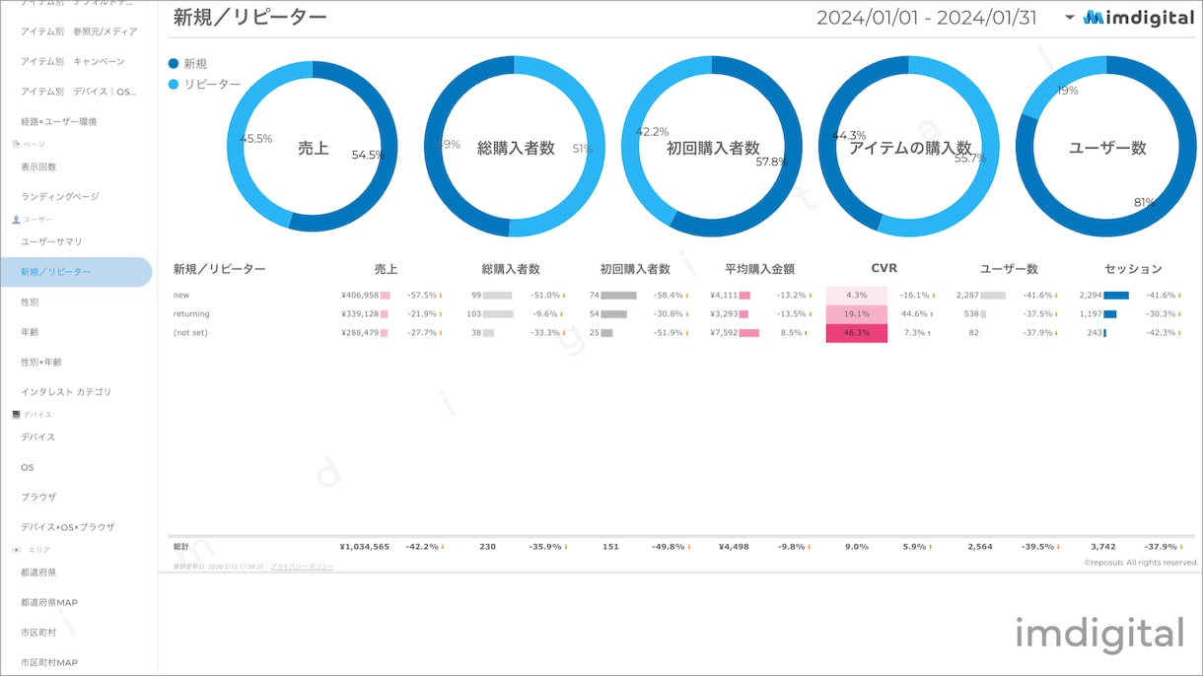Open デバイス×OS×ブラウザ report
This screenshot has width=1203, height=676.
coord(68,527)
